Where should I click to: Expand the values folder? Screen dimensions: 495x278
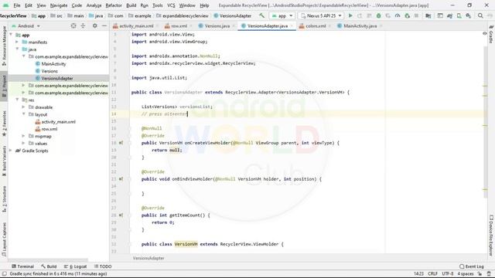(23, 144)
